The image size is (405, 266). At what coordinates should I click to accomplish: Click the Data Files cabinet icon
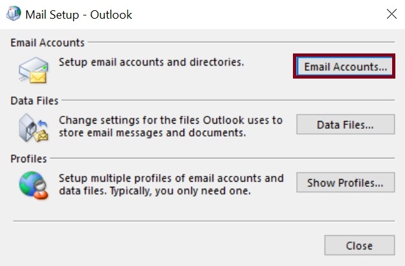pyautogui.click(x=33, y=127)
